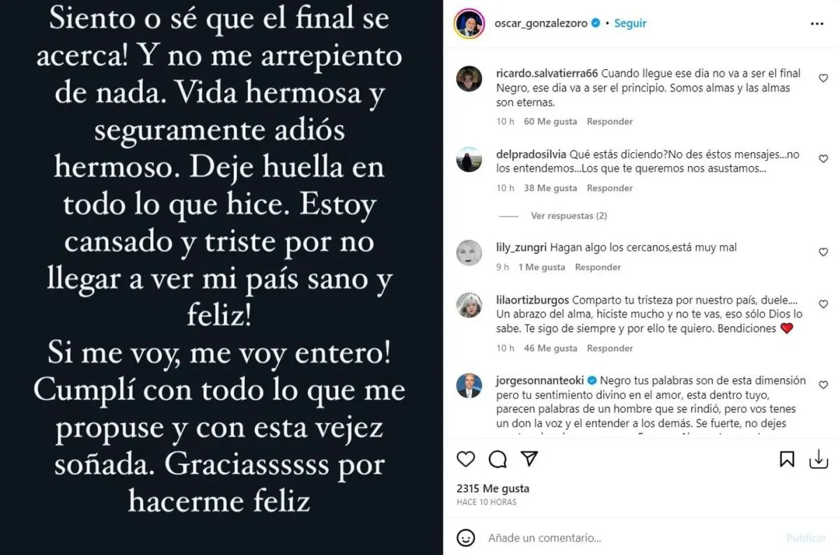Reply to lily_zungri's comment with Responder

pos(598,267)
